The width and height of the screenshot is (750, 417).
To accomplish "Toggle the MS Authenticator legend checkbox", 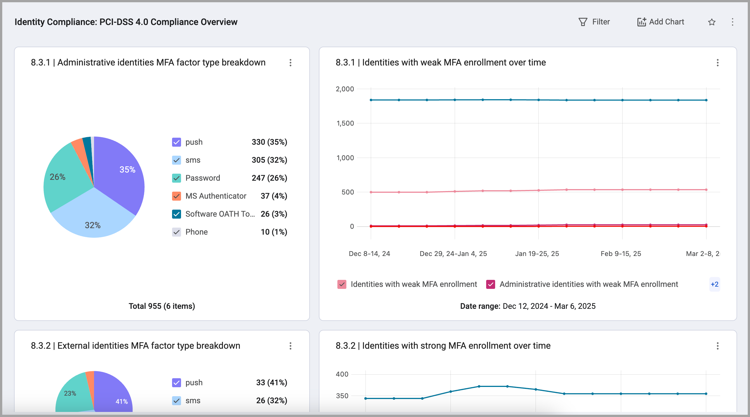I will (x=177, y=196).
